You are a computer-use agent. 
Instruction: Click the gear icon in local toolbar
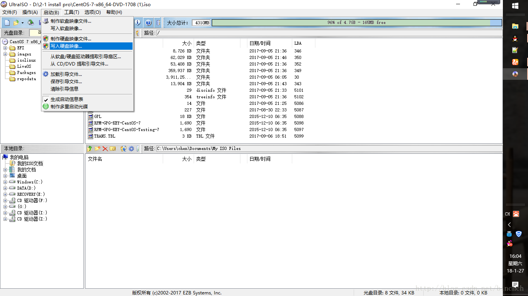click(x=131, y=148)
